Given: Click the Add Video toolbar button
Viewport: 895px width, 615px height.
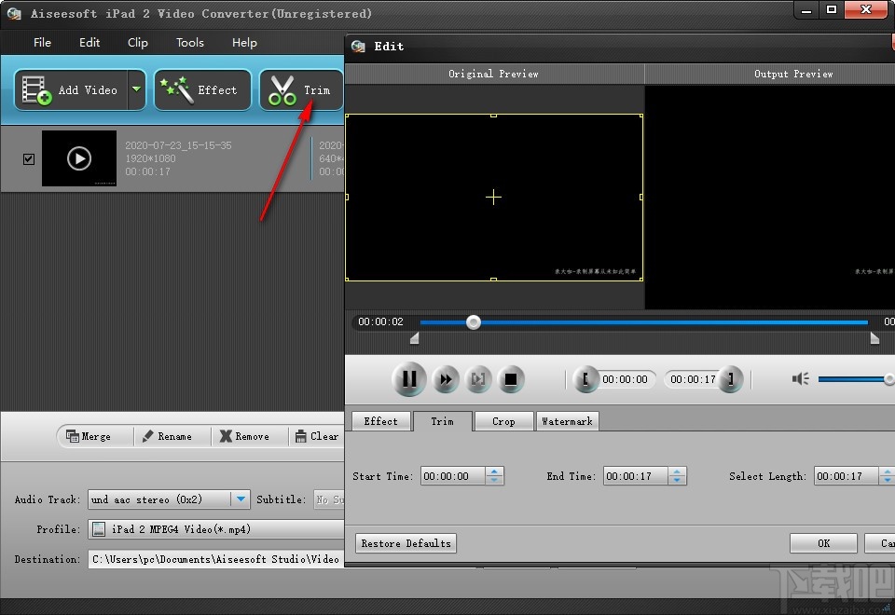Looking at the screenshot, I should (72, 90).
